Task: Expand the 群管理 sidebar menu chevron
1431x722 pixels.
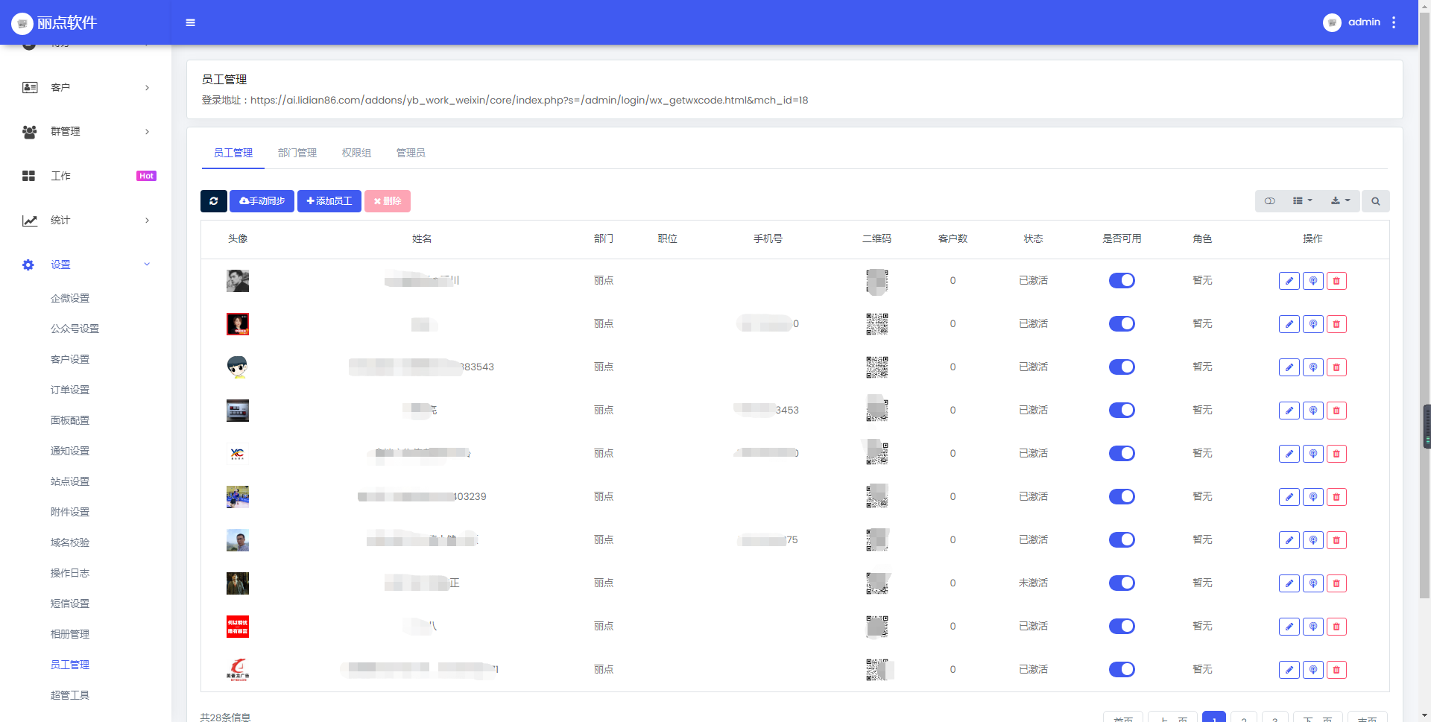Action: (147, 132)
